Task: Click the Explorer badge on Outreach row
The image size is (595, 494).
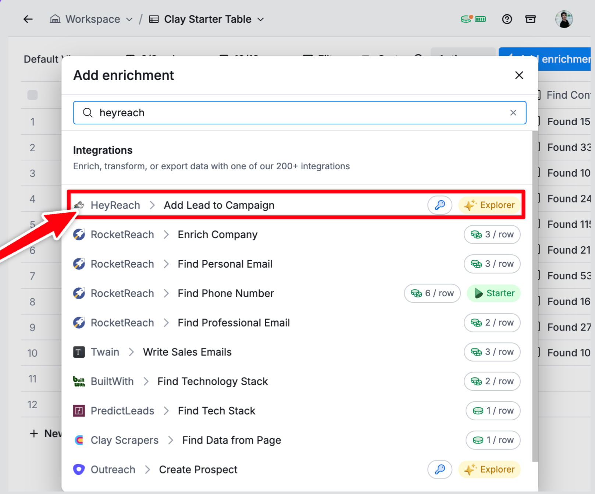Action: 489,470
